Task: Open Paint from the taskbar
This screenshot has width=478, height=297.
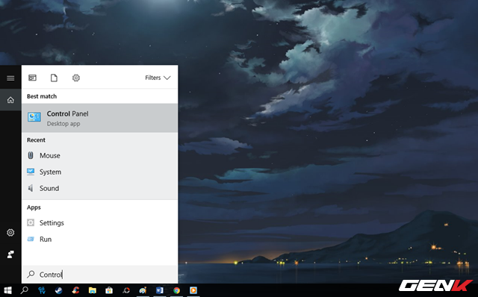Action: click(143, 290)
